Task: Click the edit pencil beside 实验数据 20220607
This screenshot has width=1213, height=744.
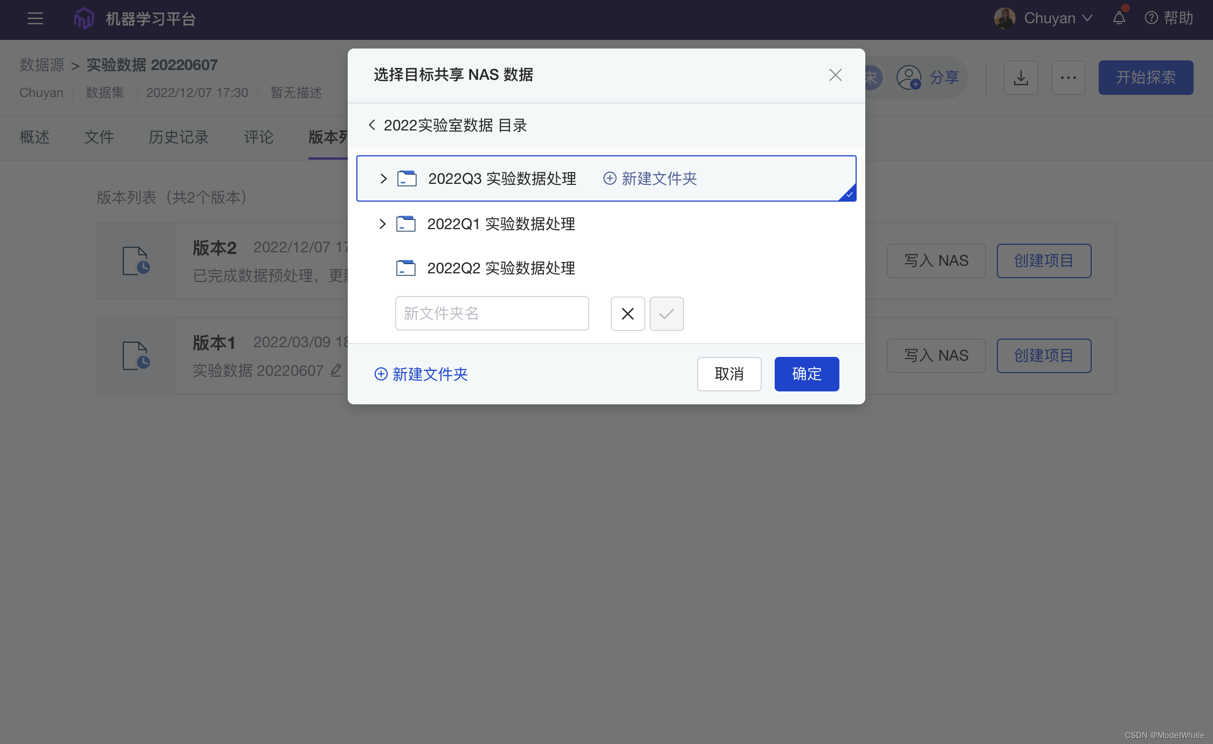Action: point(336,370)
